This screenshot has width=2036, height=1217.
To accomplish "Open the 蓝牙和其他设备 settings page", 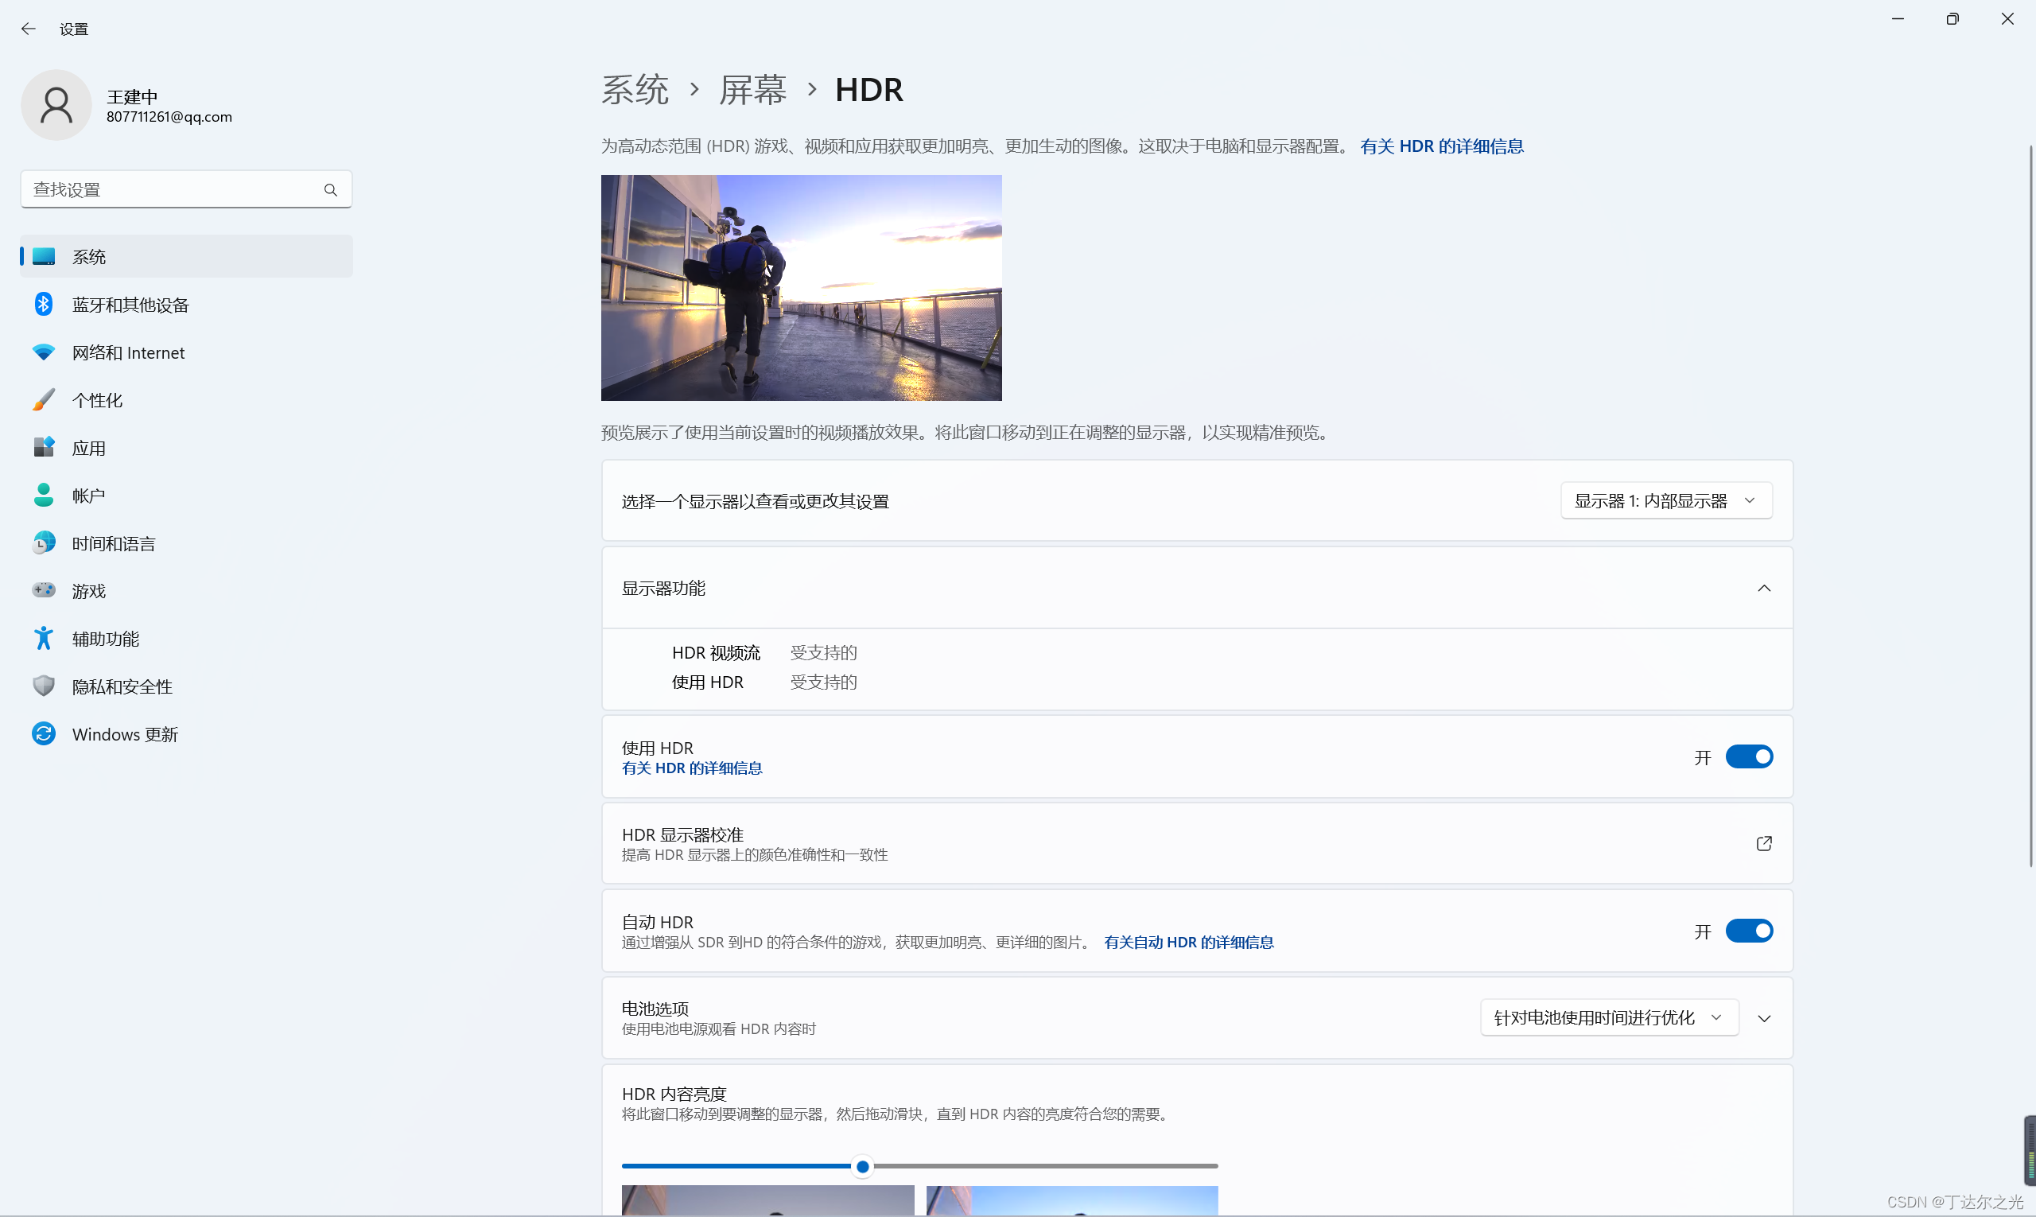I will pyautogui.click(x=186, y=305).
